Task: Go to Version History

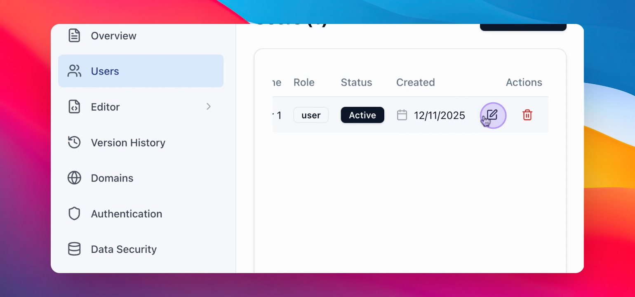Action: click(141, 143)
